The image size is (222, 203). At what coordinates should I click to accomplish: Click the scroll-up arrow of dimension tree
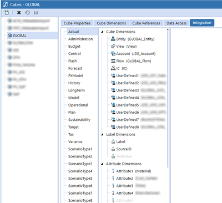tap(168, 29)
